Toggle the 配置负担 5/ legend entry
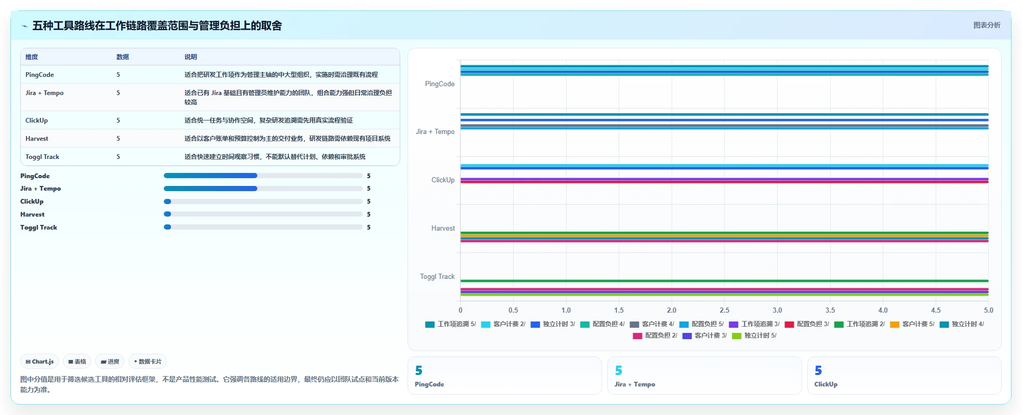 [701, 324]
